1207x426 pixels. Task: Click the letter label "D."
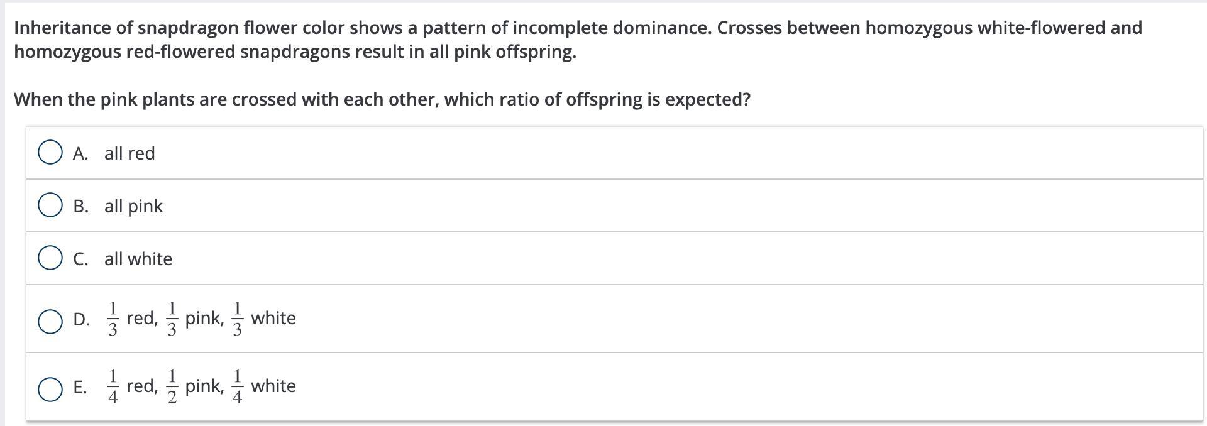[81, 319]
